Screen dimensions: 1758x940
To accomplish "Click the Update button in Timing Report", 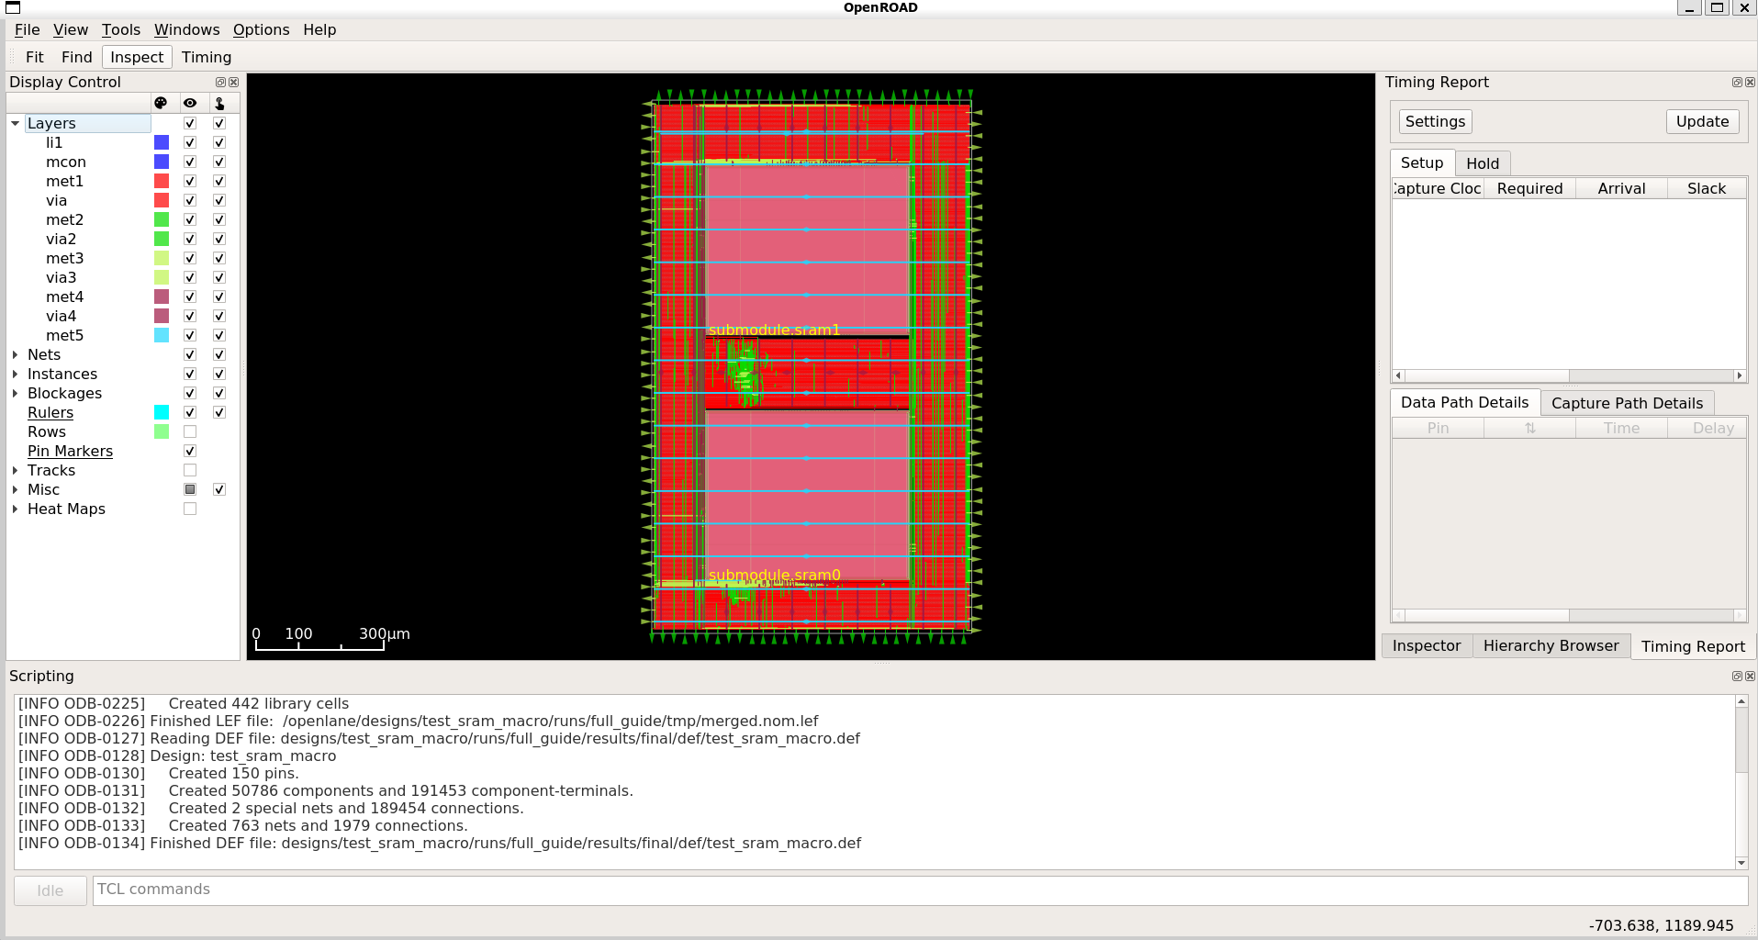I will pyautogui.click(x=1702, y=121).
